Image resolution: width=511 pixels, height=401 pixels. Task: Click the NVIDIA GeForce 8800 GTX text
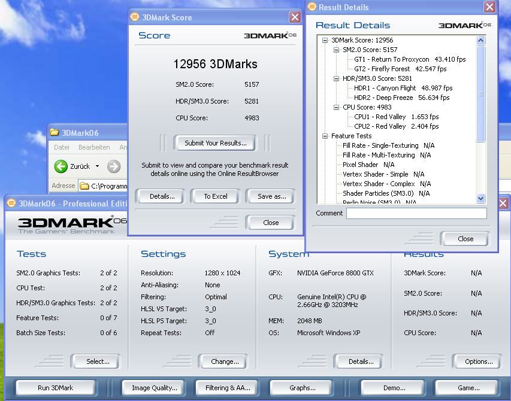point(335,273)
